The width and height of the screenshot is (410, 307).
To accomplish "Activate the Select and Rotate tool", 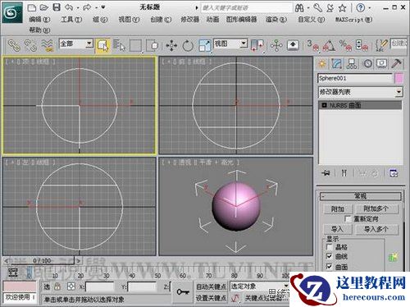I will pyautogui.click(x=188, y=45).
